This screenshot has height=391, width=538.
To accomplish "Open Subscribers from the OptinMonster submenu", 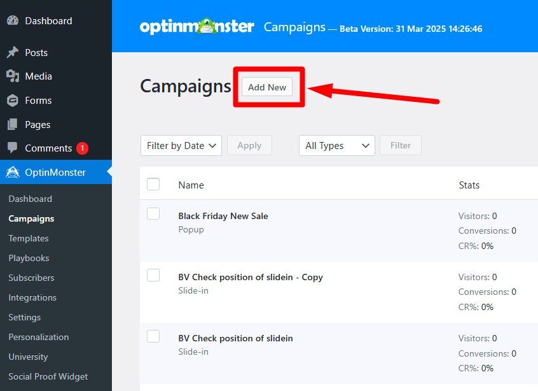I will (x=31, y=278).
